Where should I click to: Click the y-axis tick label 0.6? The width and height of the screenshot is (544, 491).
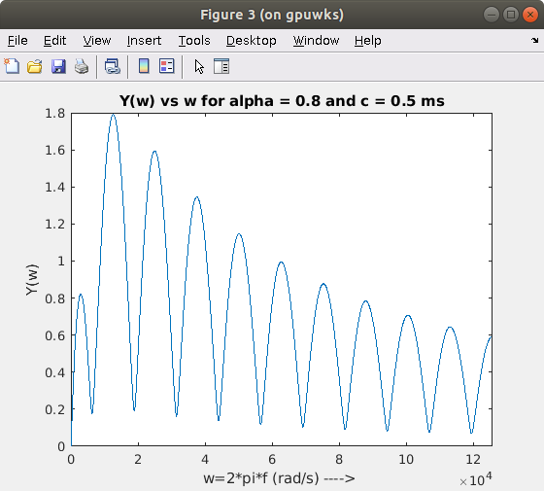point(54,335)
